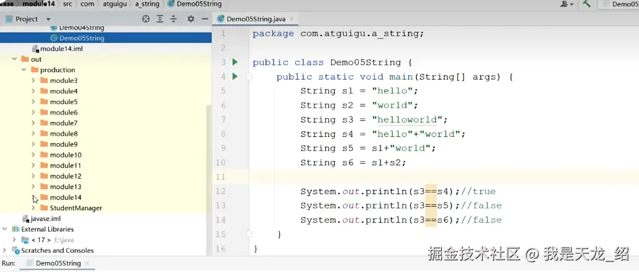
Task: Close the Demo05String.java editor tab
Action: click(x=292, y=19)
